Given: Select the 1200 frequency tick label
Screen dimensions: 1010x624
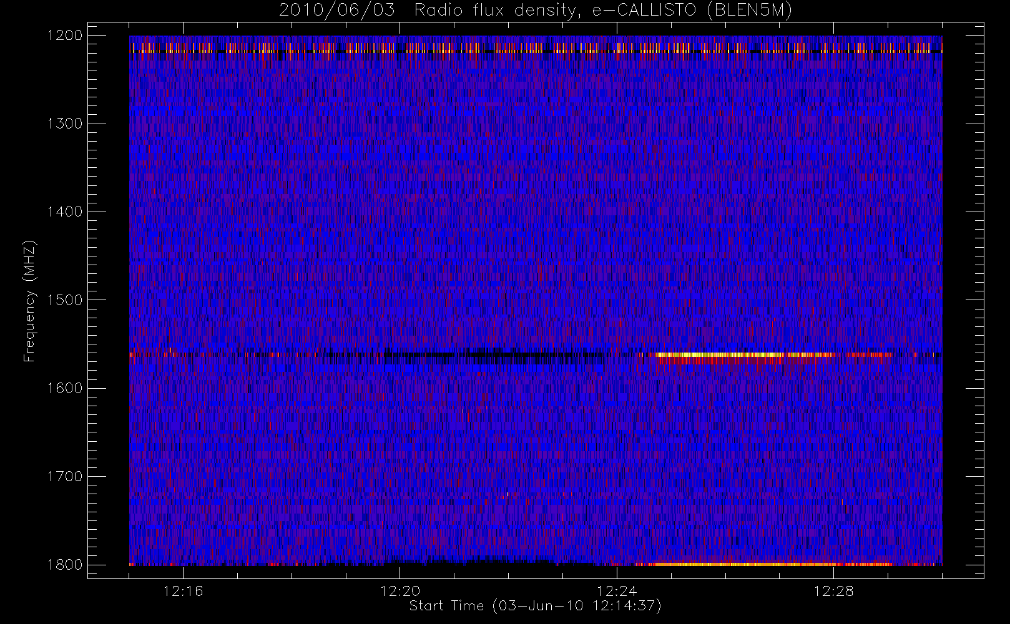Looking at the screenshot, I should pyautogui.click(x=65, y=36).
